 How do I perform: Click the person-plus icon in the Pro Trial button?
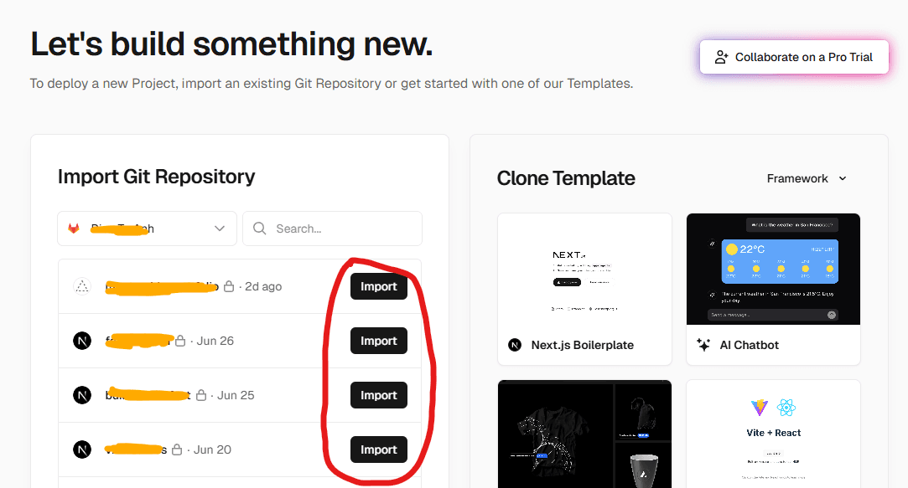click(719, 57)
